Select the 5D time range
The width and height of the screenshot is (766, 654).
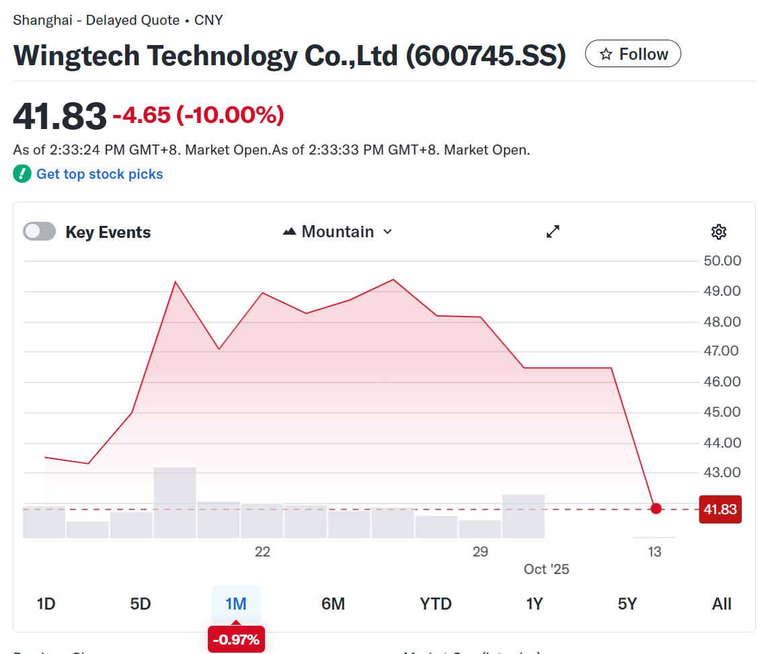(x=141, y=604)
